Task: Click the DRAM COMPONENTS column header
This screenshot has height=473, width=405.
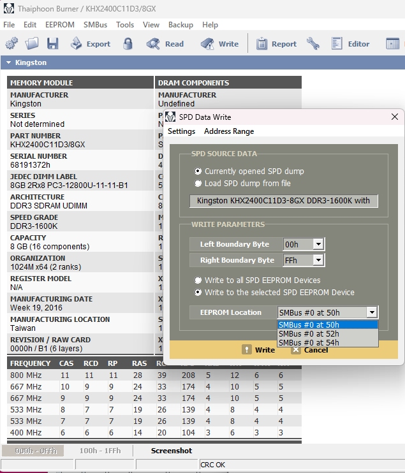Action: 228,83
